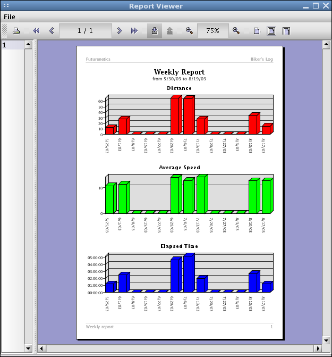Click the upload up-arrow icon

coord(169,31)
